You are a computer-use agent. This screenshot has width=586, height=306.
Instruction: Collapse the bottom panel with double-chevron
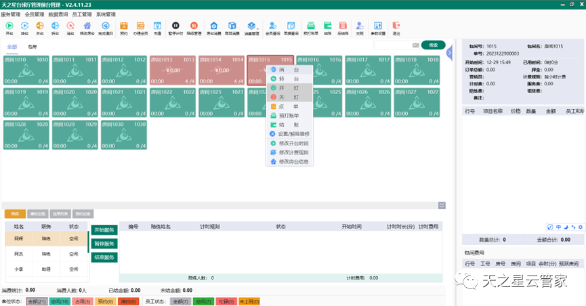(442, 205)
